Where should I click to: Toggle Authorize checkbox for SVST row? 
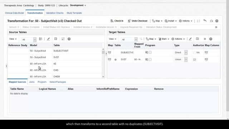194,60
